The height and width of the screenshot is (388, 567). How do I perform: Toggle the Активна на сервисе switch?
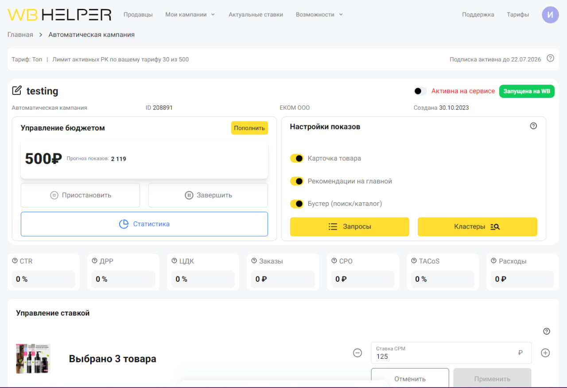(x=420, y=91)
